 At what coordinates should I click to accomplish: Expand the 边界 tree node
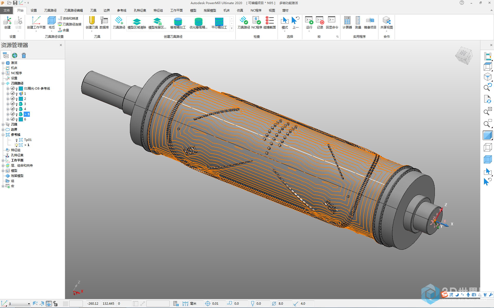[x=3, y=130]
